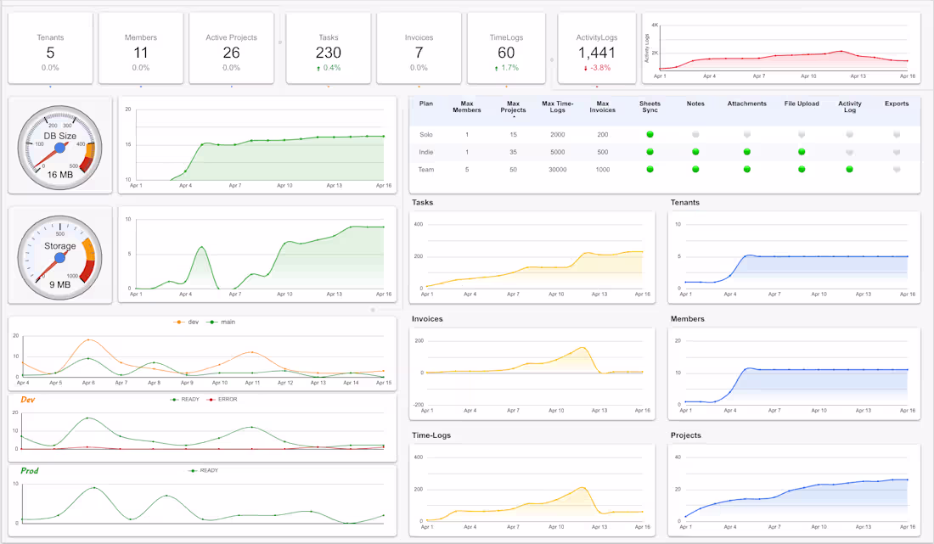Click the red needle on the Storage gauge
This screenshot has height=544, width=934.
[47, 267]
